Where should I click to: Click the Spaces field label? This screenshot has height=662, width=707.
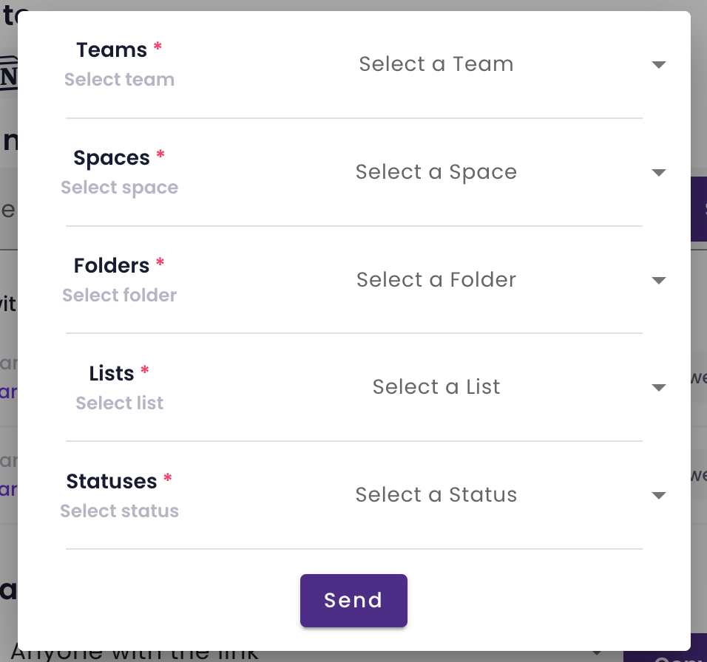(x=112, y=158)
